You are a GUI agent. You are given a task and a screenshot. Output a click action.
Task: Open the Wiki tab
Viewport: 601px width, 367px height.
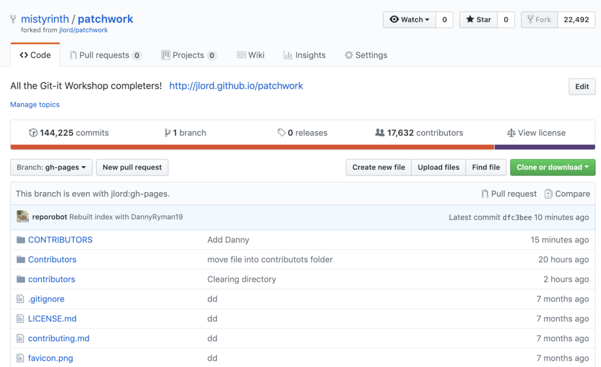pyautogui.click(x=251, y=55)
